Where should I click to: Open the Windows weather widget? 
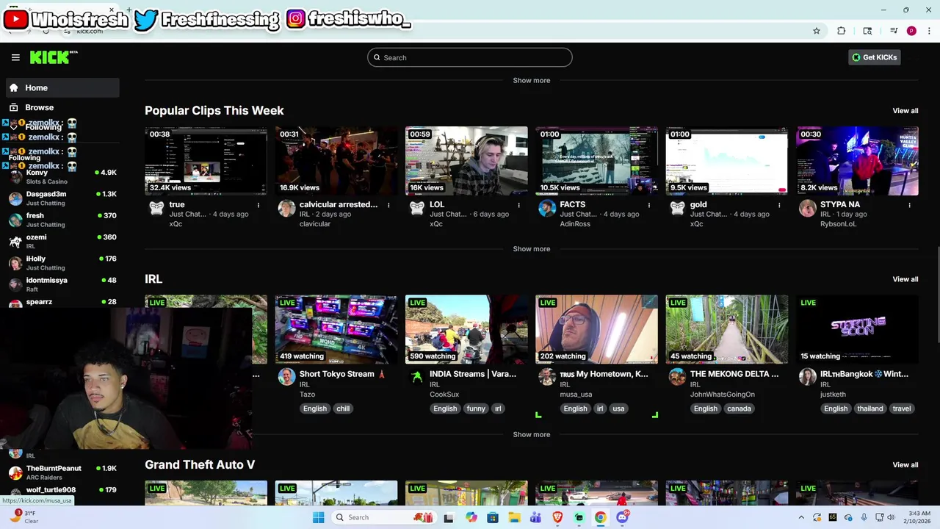(26, 517)
